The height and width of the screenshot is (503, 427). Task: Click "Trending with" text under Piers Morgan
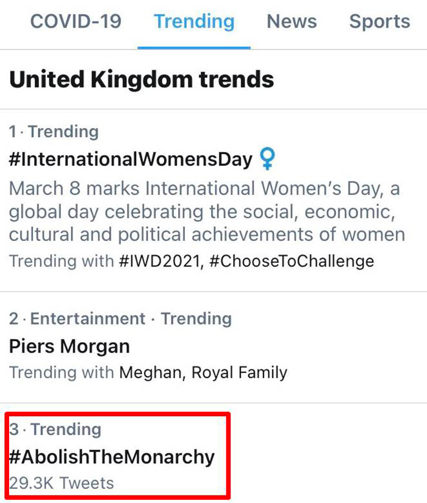pyautogui.click(x=62, y=372)
